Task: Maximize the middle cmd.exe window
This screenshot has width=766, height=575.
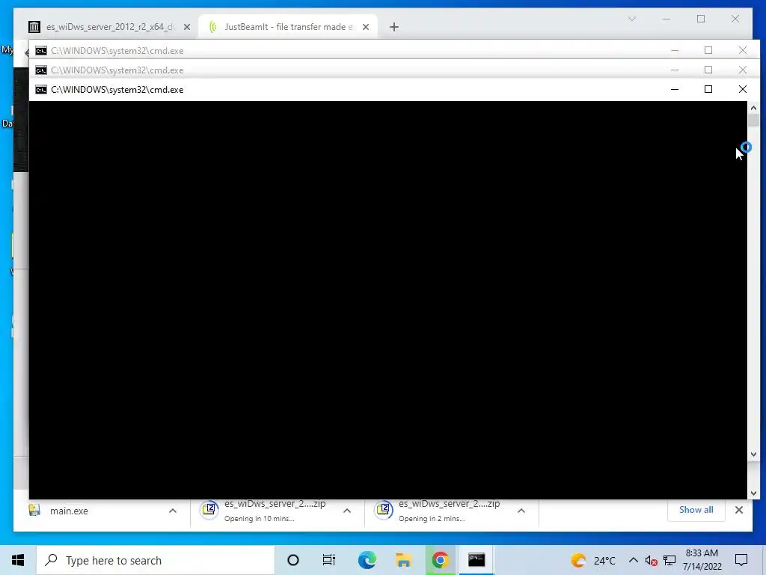Action: [708, 70]
